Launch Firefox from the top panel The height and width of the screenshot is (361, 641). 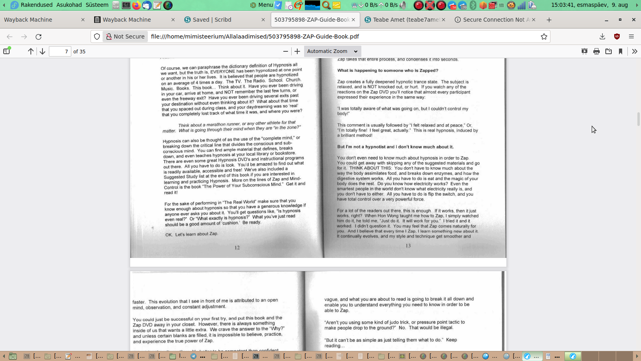137,5
